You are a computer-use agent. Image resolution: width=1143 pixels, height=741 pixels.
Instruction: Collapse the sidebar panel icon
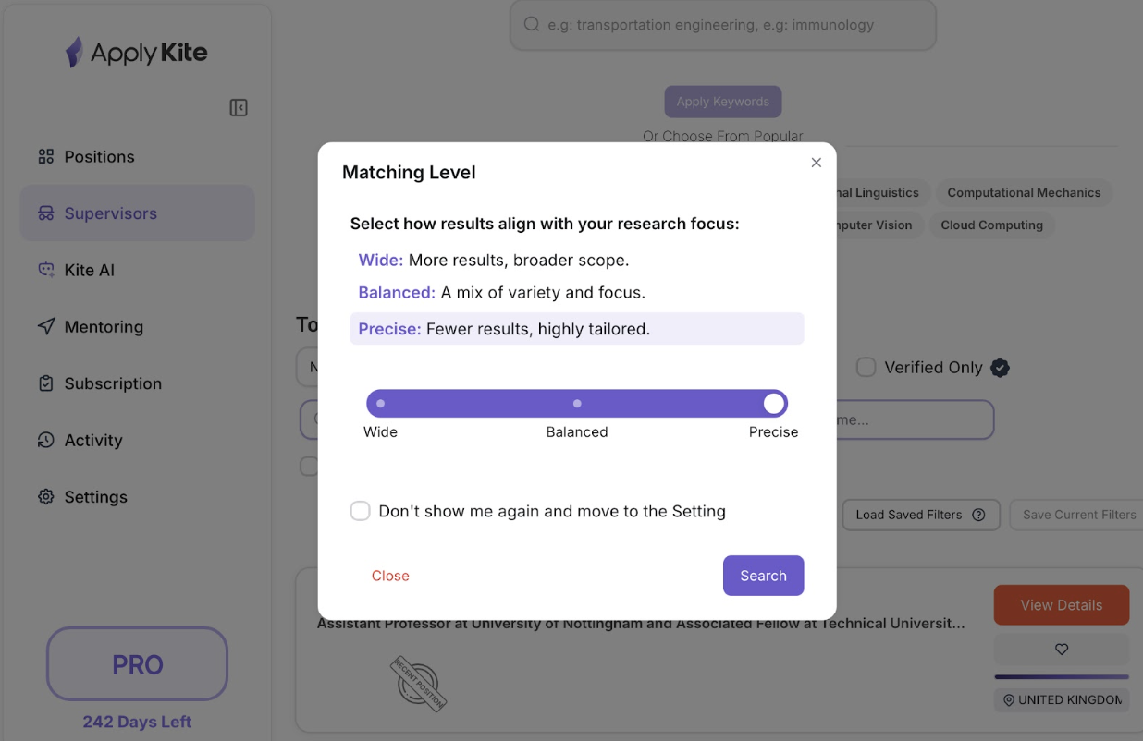tap(239, 108)
